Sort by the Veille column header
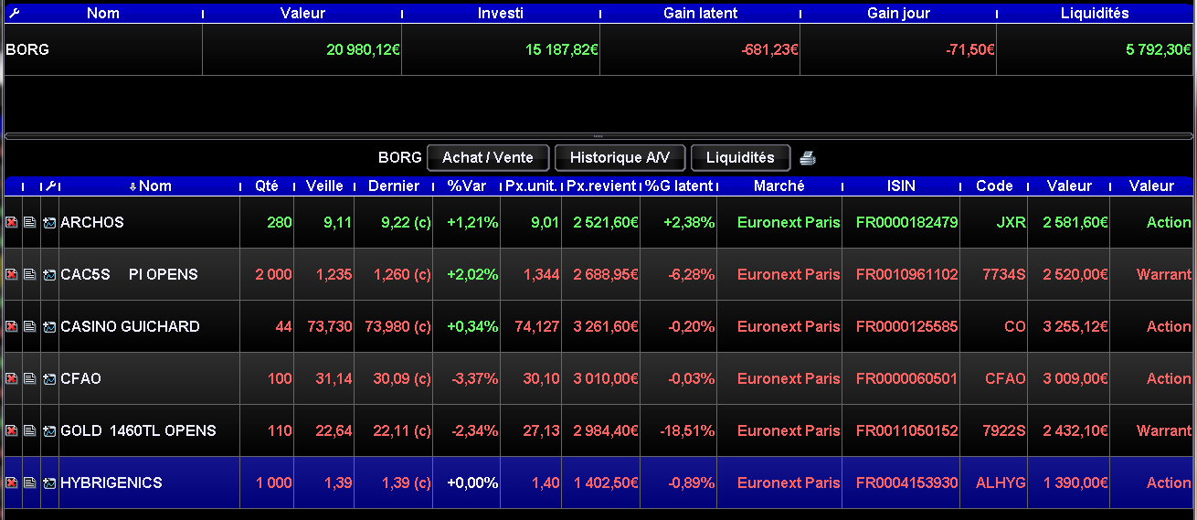The image size is (1197, 520). click(x=324, y=186)
